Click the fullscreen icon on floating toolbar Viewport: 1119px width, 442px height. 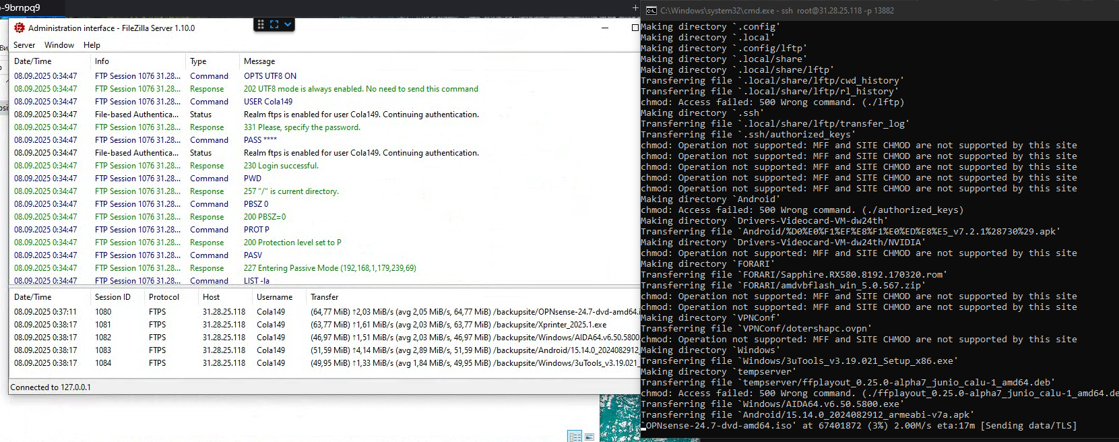pos(274,24)
